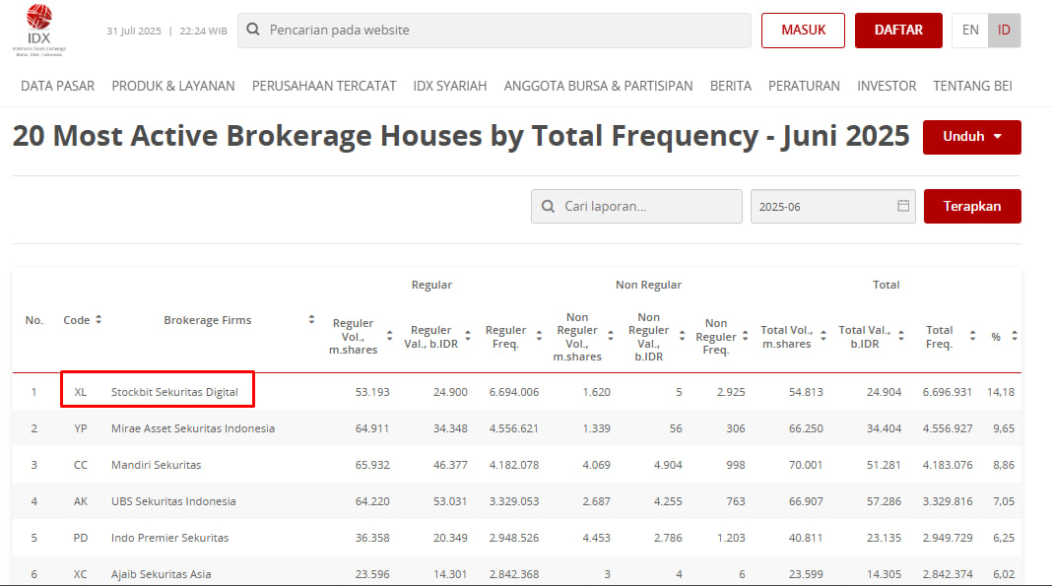The height and width of the screenshot is (586, 1052).
Task: Open PERUSAHAAN TERCATAT menu
Action: [324, 86]
